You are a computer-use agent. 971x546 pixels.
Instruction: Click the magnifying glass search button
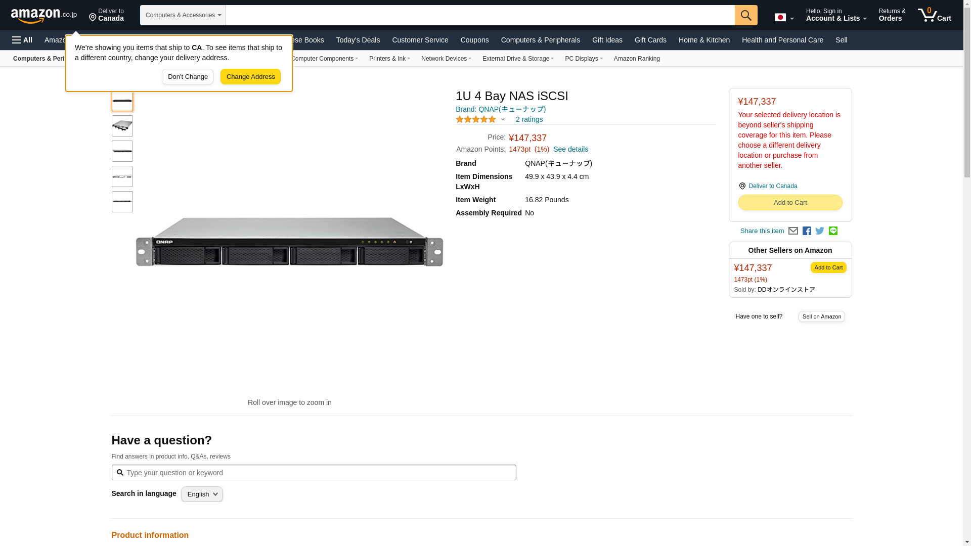(745, 15)
